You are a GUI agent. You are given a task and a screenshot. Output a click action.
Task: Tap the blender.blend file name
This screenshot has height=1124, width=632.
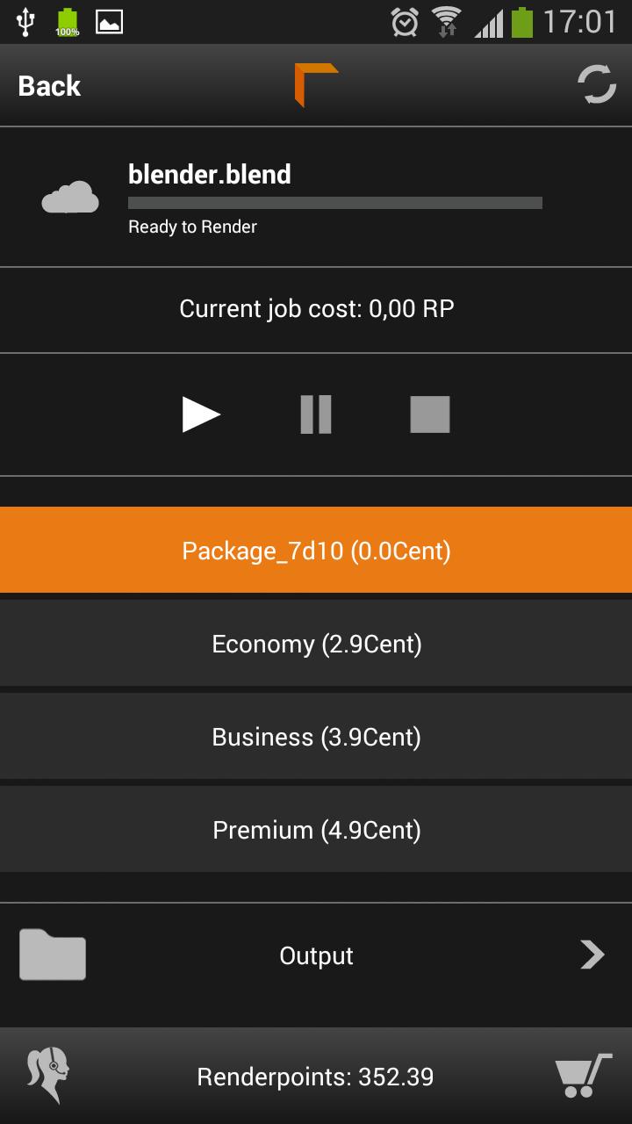click(x=210, y=174)
